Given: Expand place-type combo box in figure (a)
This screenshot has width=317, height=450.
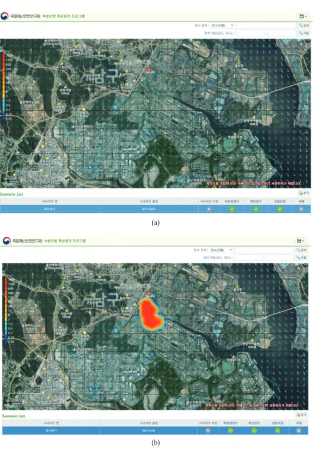Looking at the screenshot, I should click(223, 26).
